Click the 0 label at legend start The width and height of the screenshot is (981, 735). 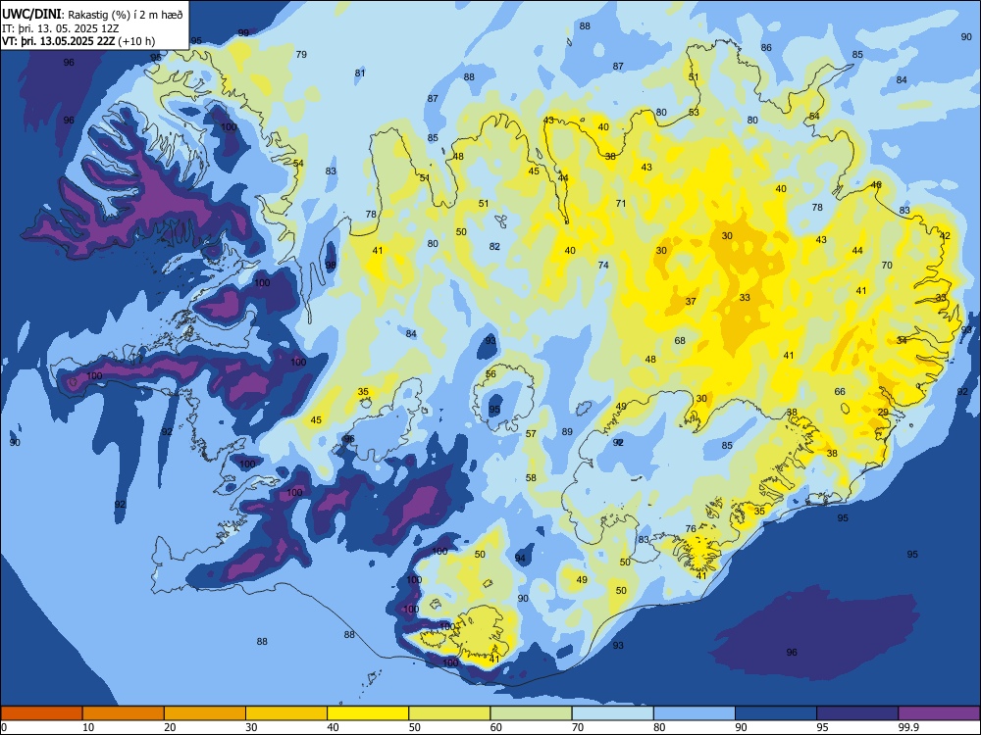pyautogui.click(x=4, y=727)
